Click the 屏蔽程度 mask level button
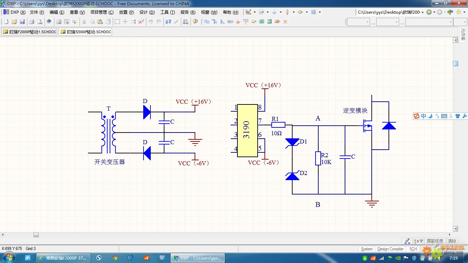The width and height of the screenshot is (468, 263). (435, 241)
